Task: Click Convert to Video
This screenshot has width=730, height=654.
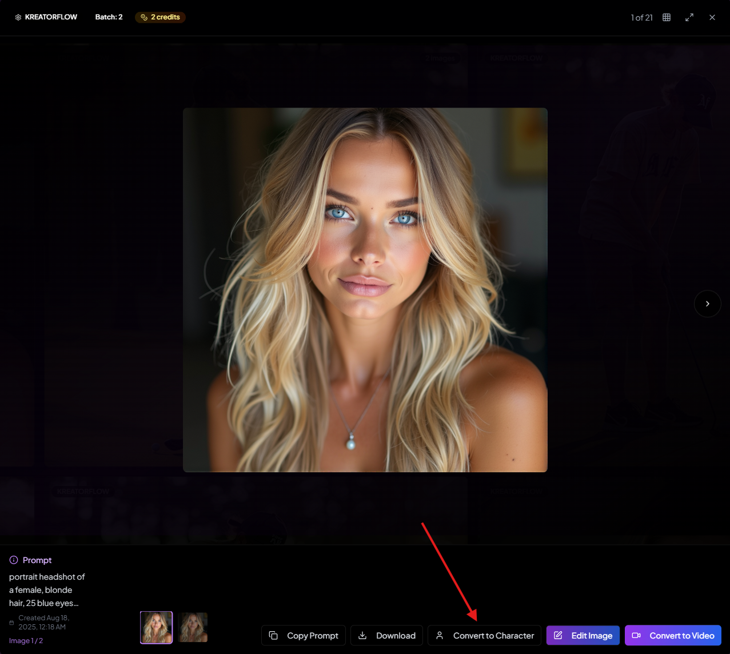Action: tap(673, 635)
